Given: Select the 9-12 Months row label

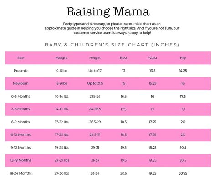Looking at the screenshot, I should (21, 148).
